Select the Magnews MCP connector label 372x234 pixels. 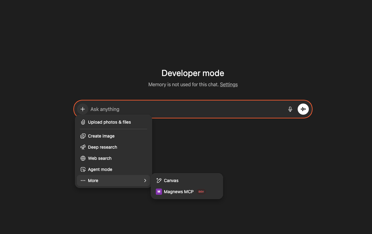click(179, 192)
